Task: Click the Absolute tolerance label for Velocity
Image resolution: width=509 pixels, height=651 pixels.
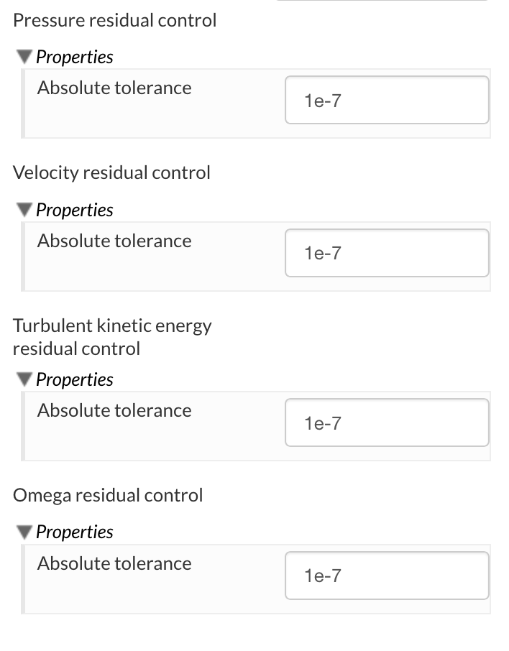Action: (x=114, y=241)
